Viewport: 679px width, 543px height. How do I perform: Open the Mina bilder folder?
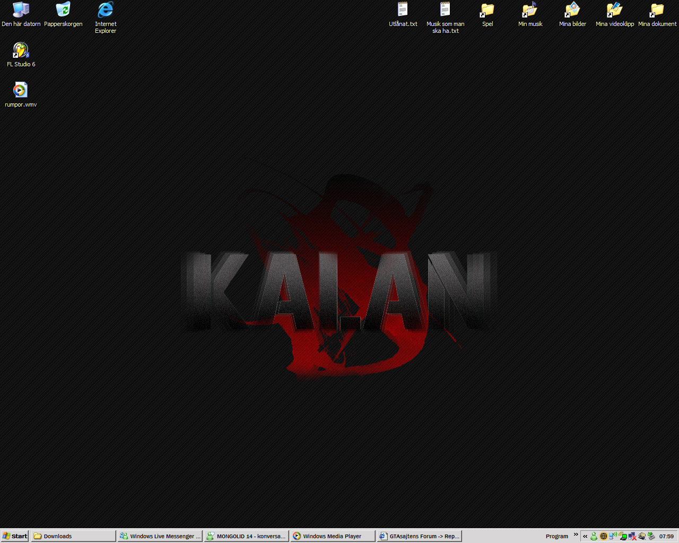(572, 15)
